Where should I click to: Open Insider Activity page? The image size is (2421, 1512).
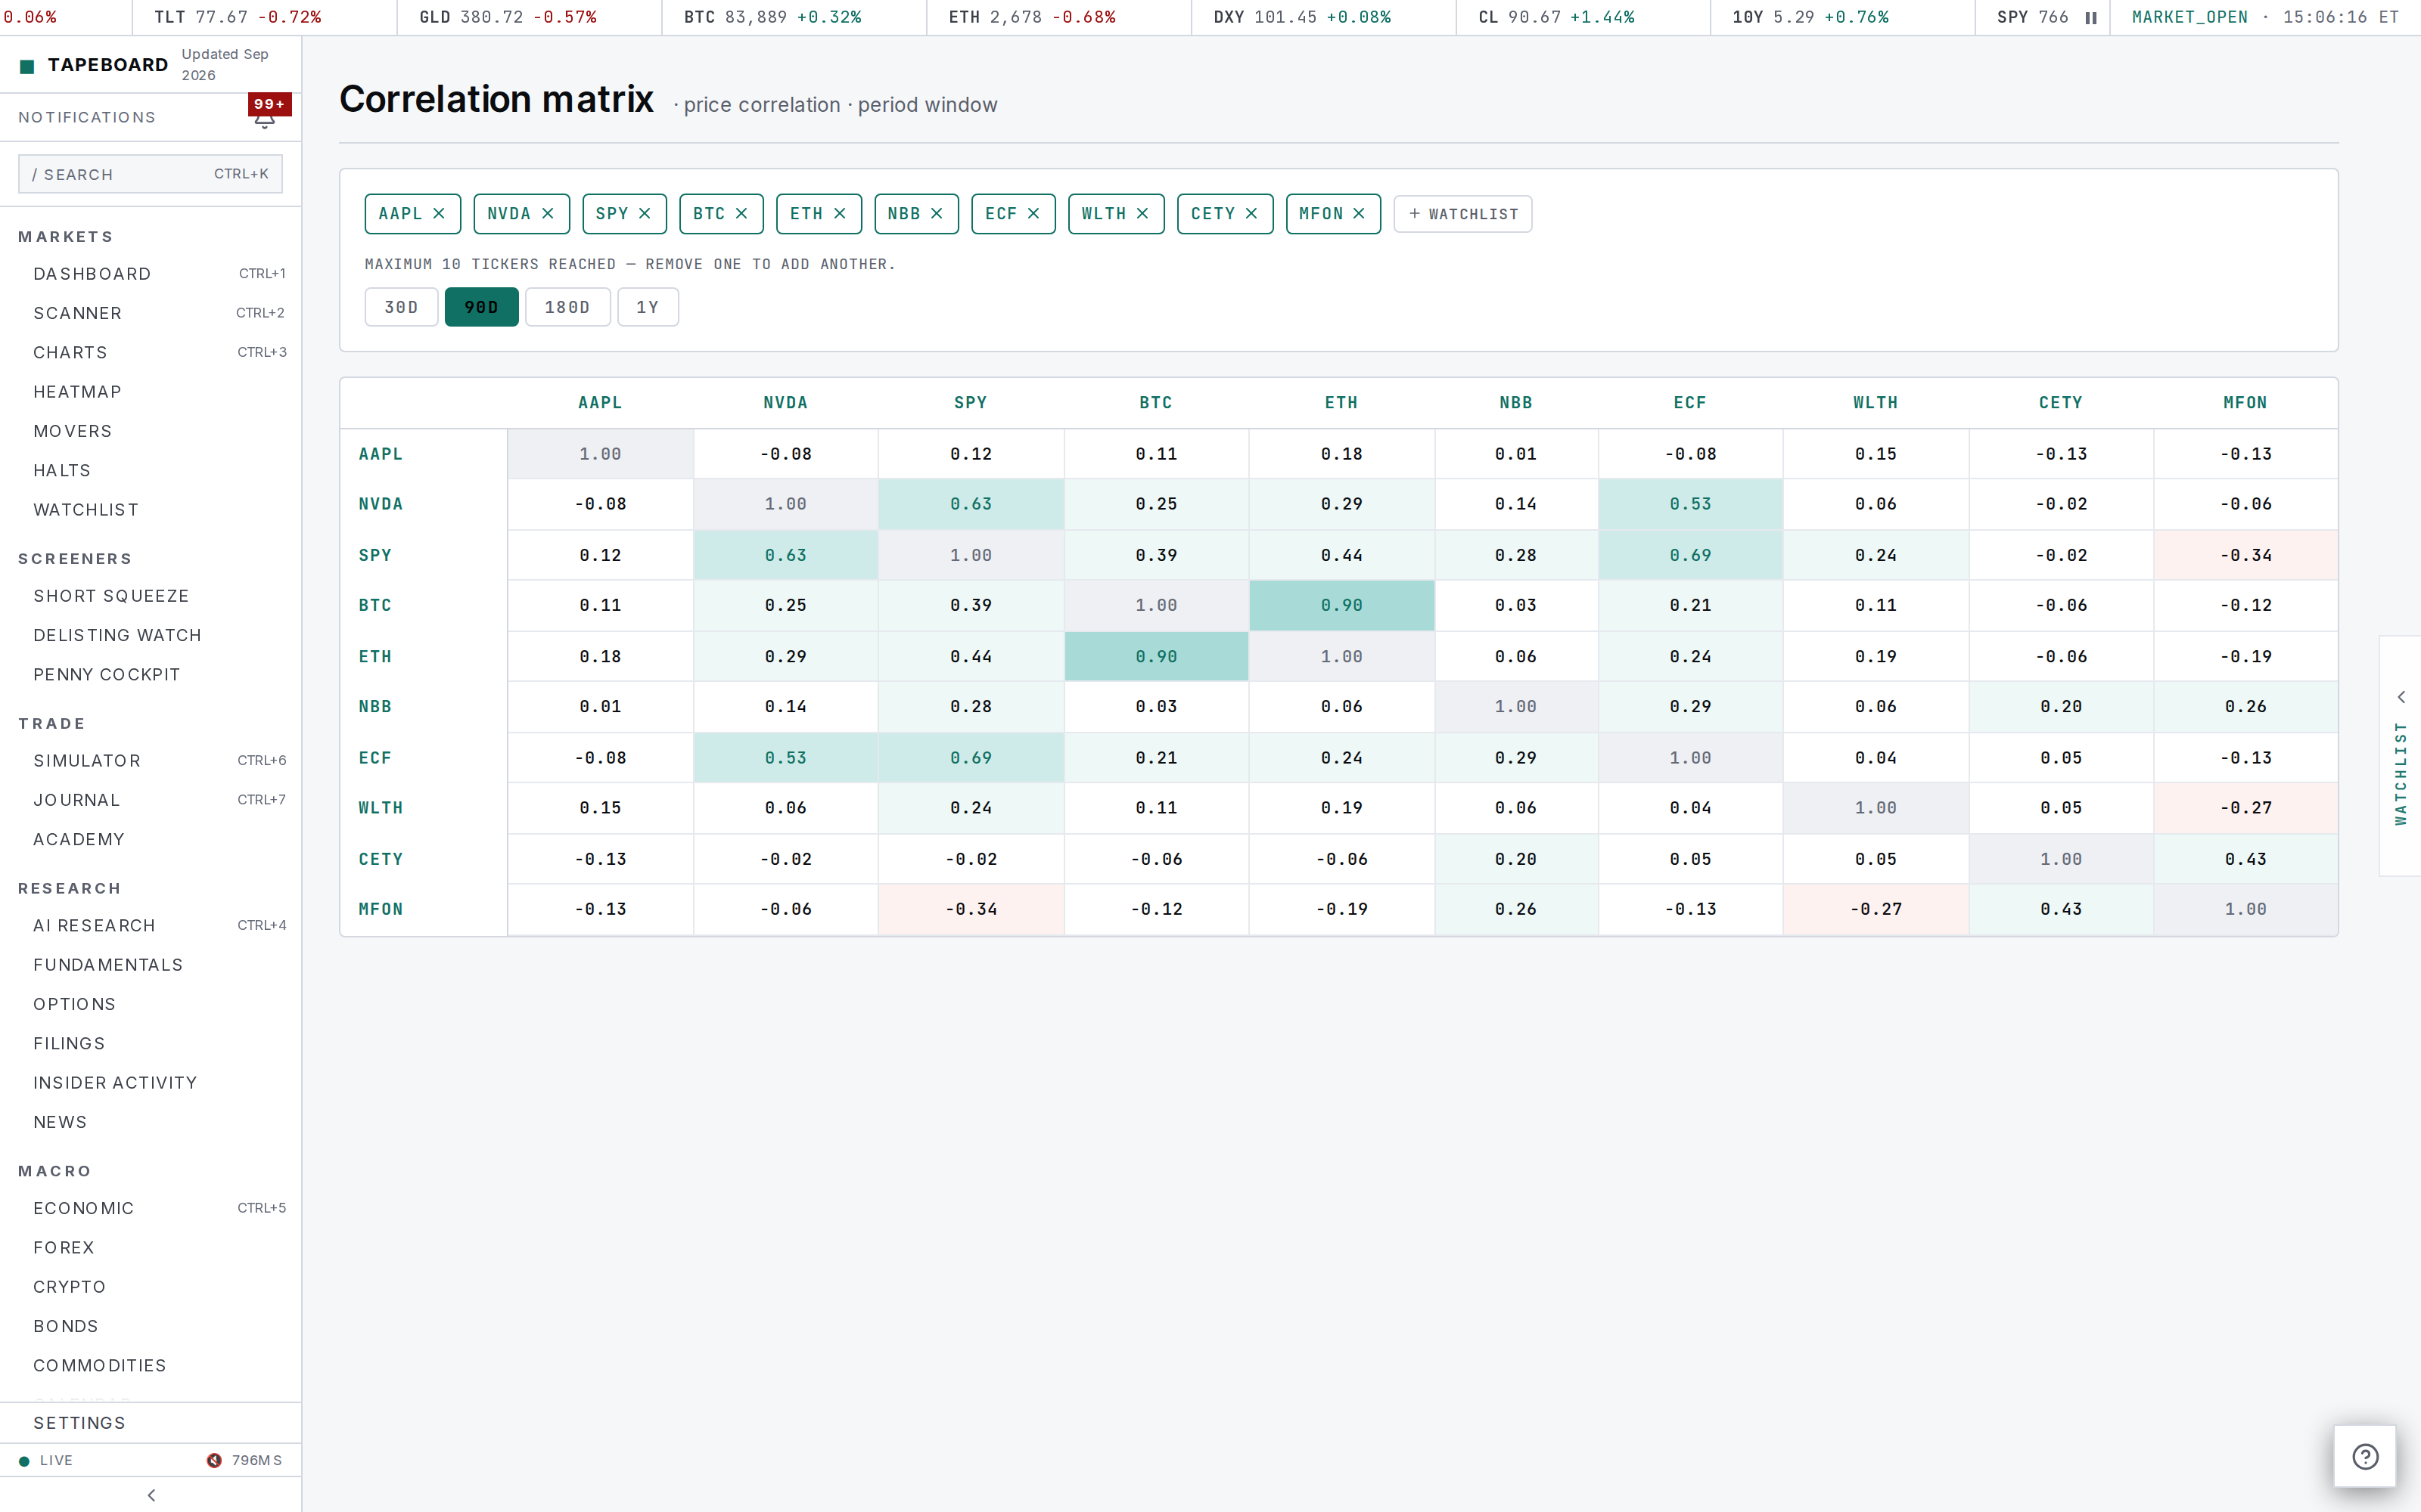click(x=151, y=1083)
